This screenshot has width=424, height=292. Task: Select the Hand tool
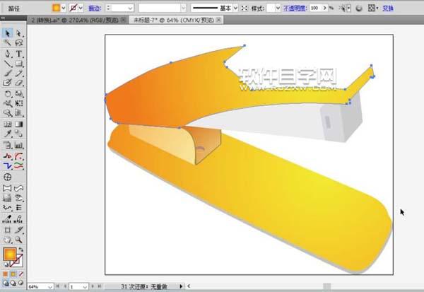[x=7, y=240]
